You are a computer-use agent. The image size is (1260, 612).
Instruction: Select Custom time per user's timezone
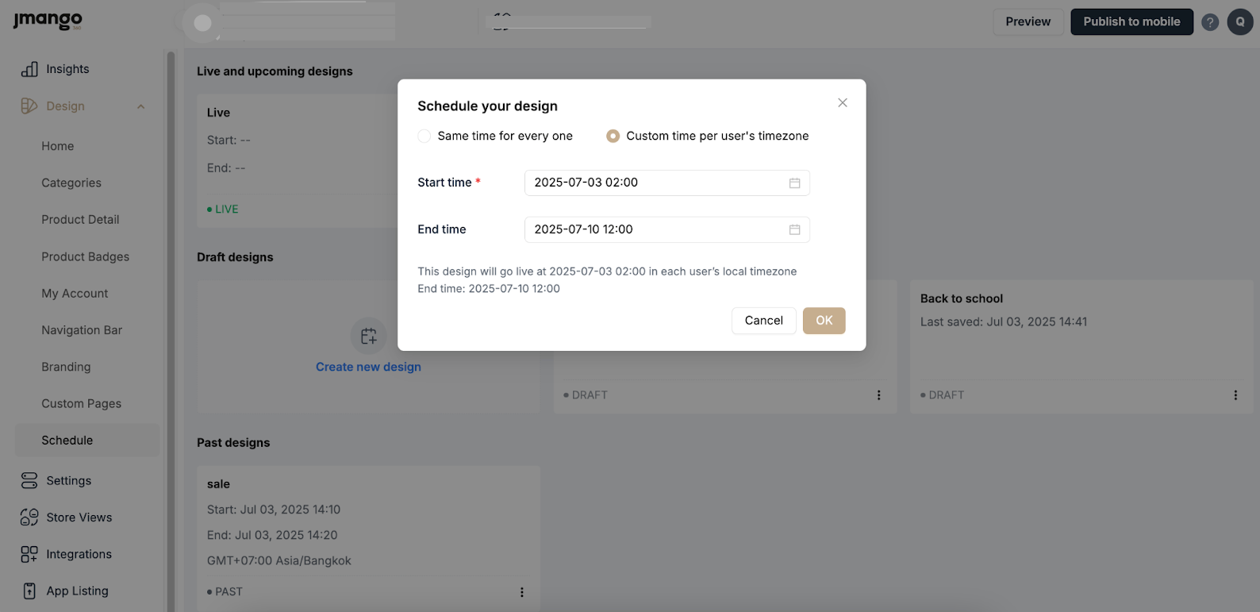click(613, 136)
